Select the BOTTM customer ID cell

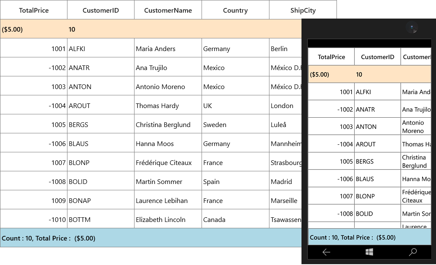tap(101, 219)
